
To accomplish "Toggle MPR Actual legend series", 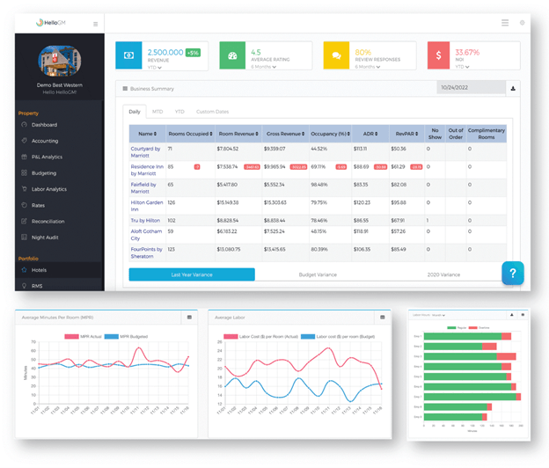I will (x=83, y=336).
